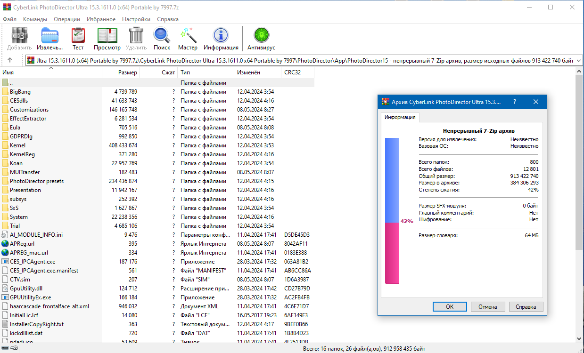Click the WinRAR icon in title bar
This screenshot has height=353, width=584.
[6, 7]
